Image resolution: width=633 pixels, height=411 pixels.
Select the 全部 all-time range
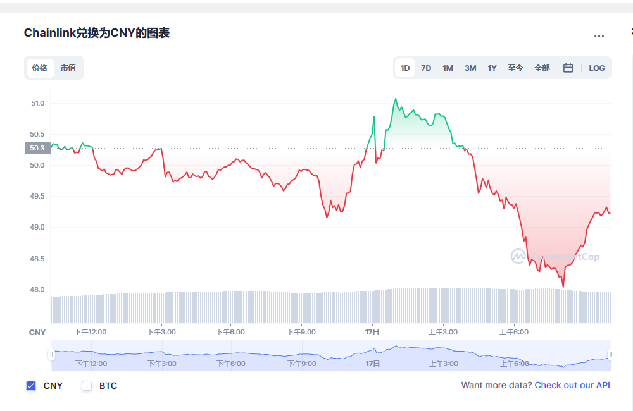[x=542, y=68]
